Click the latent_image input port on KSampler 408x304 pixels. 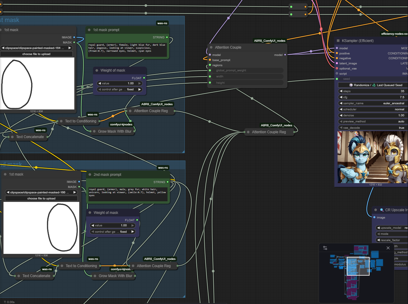click(337, 63)
